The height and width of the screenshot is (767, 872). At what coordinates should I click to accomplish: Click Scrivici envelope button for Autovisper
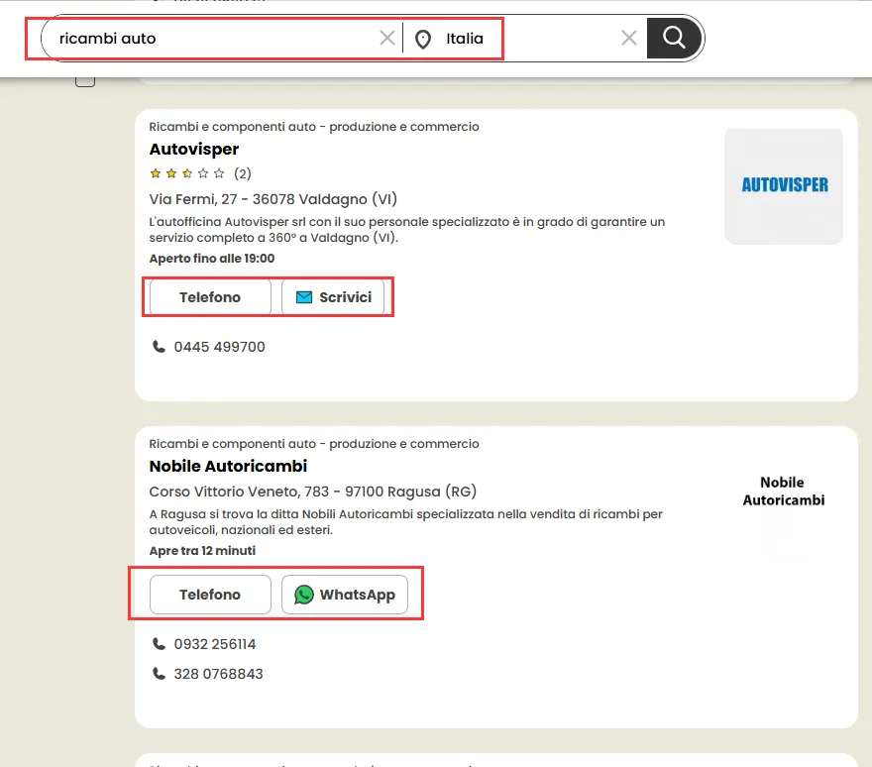click(x=333, y=297)
